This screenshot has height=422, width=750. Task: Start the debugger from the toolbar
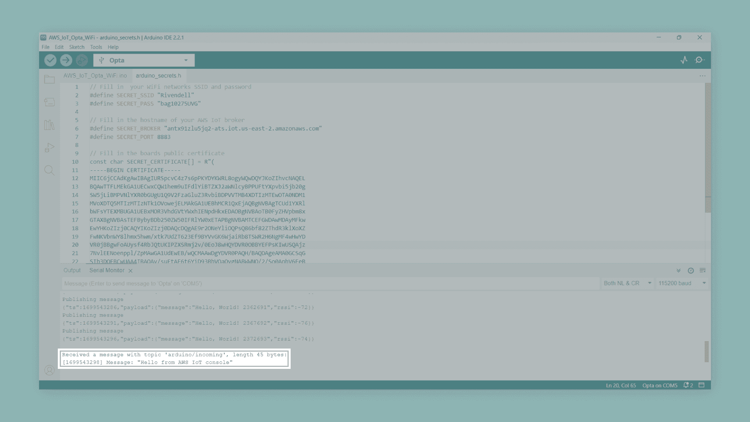click(x=82, y=60)
